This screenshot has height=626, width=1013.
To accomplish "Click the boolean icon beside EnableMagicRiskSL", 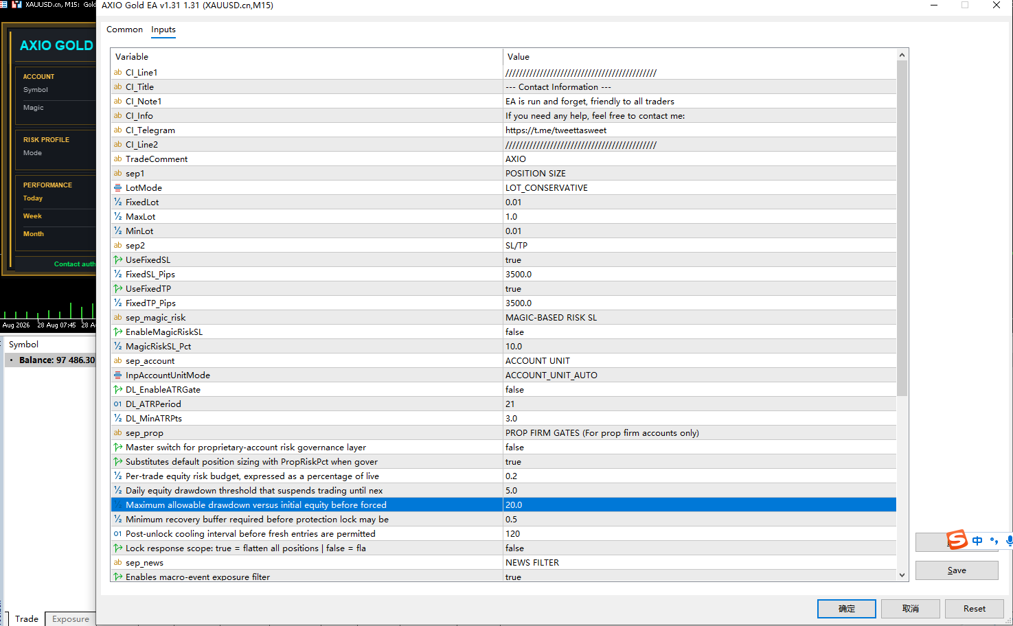I will pyautogui.click(x=118, y=332).
